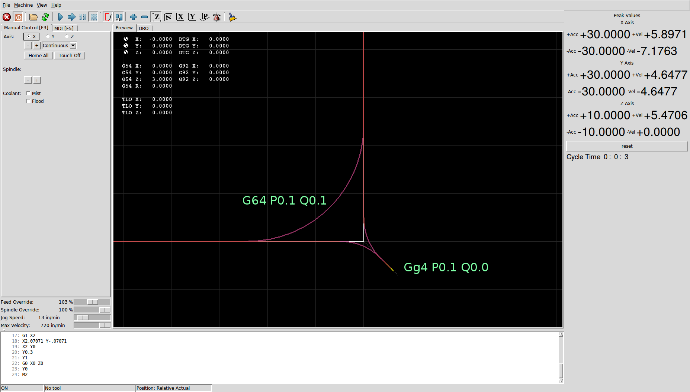Screen dimensions: 690x392
Task: Select G-code line 18 'X2.07071 Y-.07071'
Action: coord(44,341)
